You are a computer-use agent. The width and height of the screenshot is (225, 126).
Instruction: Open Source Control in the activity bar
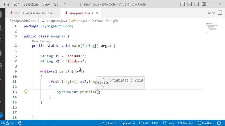pyautogui.click(x=1, y=40)
